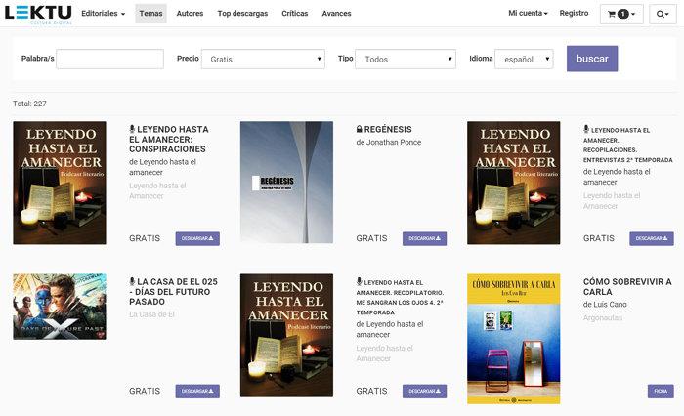
Task: Open the X-Men Days of Future Past thumbnail
Action: [60, 307]
